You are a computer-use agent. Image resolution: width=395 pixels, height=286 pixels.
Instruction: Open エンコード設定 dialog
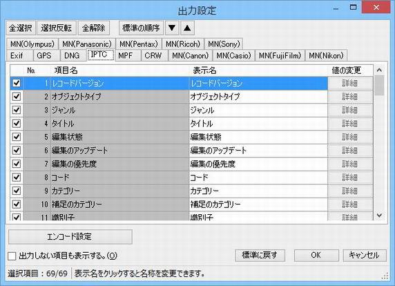[70, 237]
